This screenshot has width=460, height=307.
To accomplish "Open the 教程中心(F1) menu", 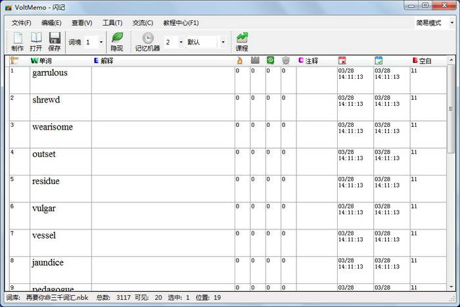I will tap(181, 22).
